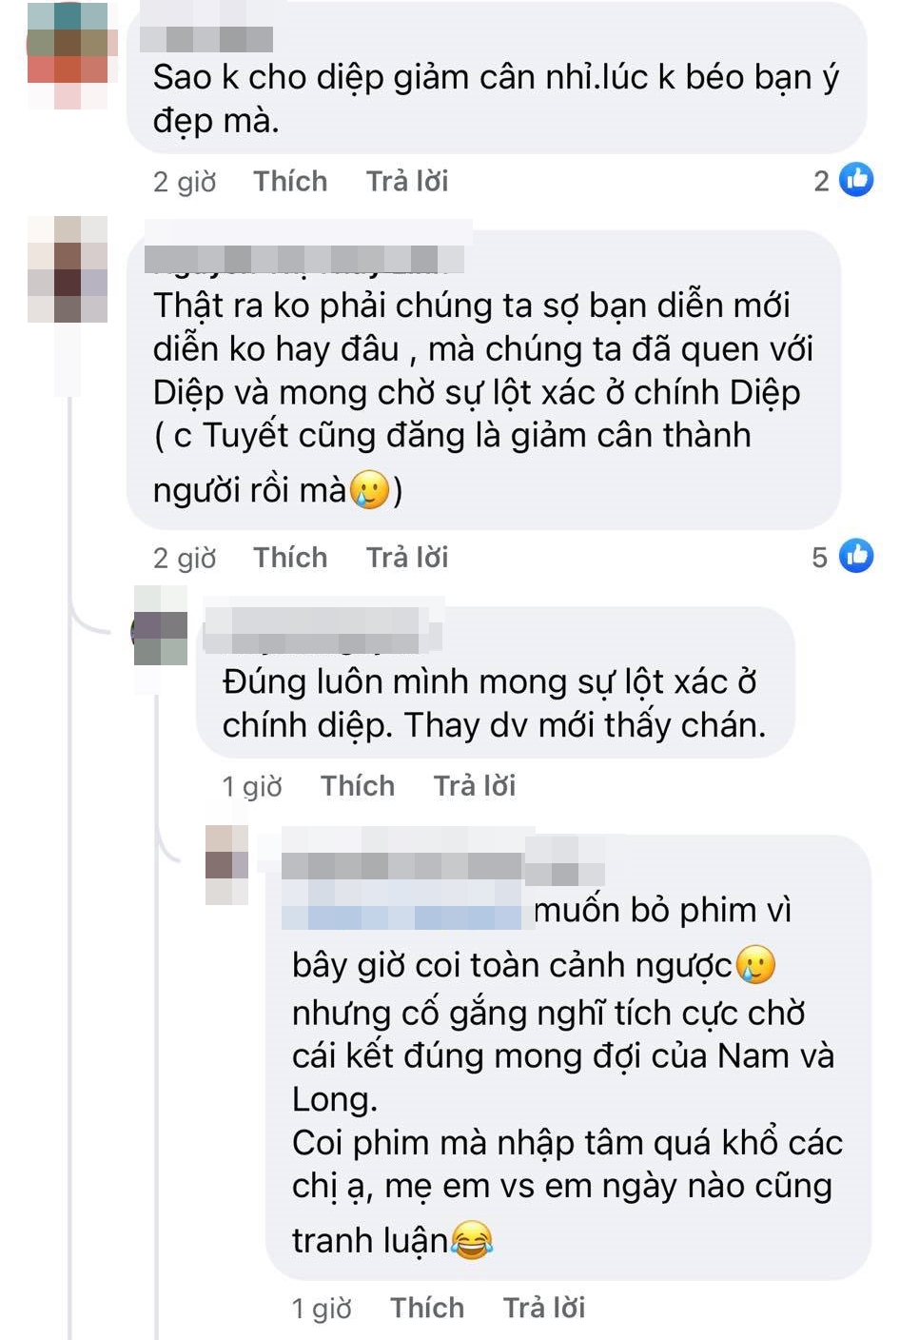Open the blurred avatar of the first commenter
The image size is (900, 1340).
68,56
